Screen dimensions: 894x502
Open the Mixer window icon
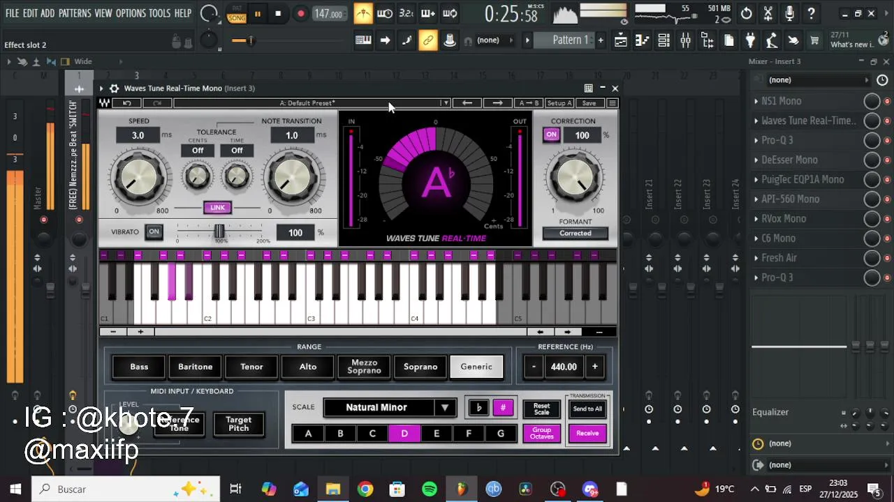click(685, 40)
